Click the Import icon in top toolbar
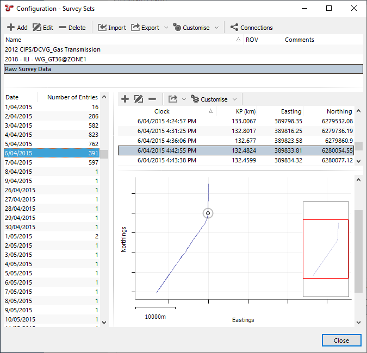 [102, 28]
